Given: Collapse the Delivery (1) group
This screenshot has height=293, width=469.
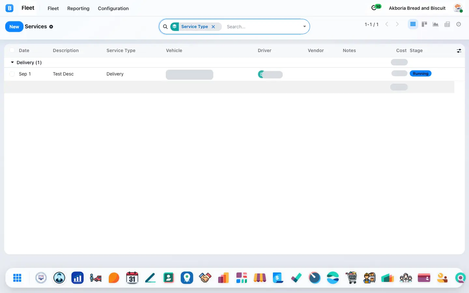Looking at the screenshot, I should [12, 62].
